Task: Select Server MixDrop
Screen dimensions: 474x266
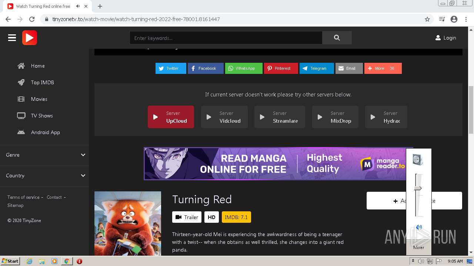Action: (335, 117)
